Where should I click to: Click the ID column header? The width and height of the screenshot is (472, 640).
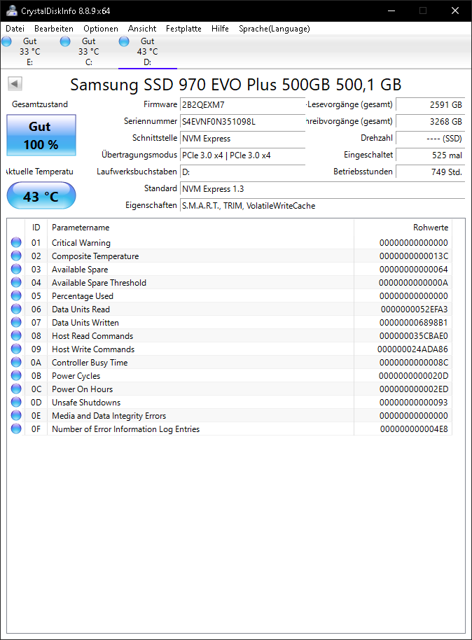[36, 228]
